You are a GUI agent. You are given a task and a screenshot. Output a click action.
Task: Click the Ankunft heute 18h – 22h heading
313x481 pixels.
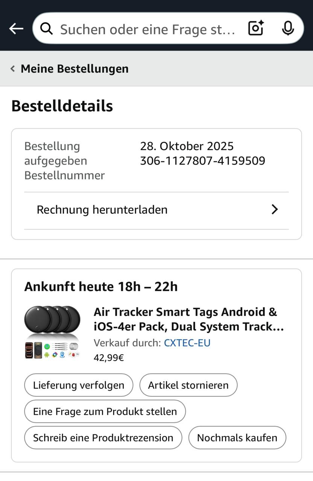101,287
